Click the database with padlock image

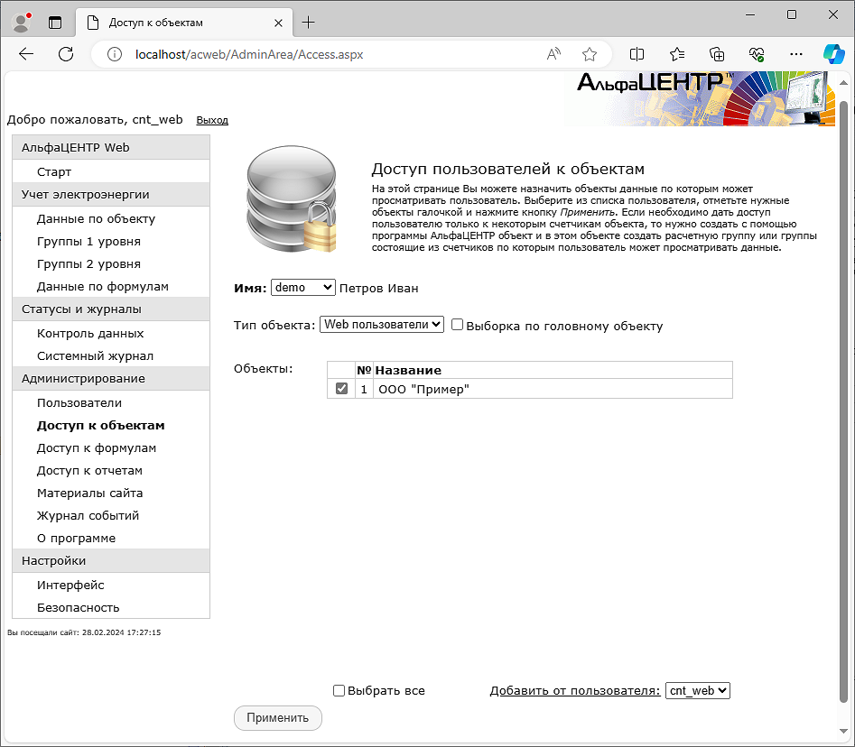click(292, 199)
